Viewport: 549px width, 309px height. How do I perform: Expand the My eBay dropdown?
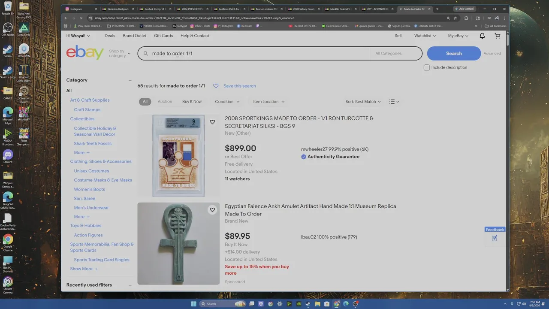pyautogui.click(x=458, y=36)
